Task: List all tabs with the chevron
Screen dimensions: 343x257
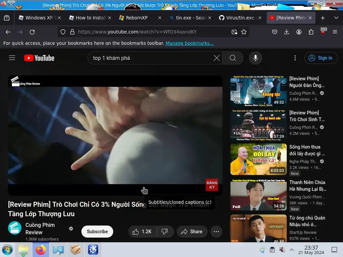Action: 336,18
